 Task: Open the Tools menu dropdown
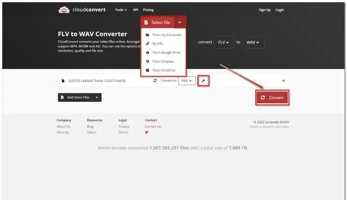120,10
